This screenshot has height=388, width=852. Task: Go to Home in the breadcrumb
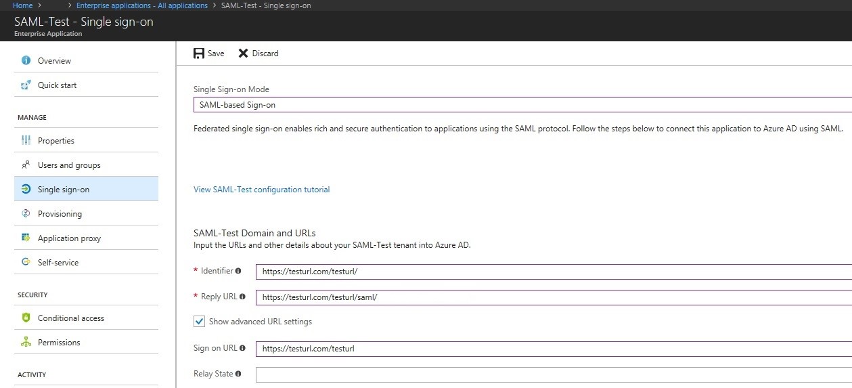click(23, 5)
